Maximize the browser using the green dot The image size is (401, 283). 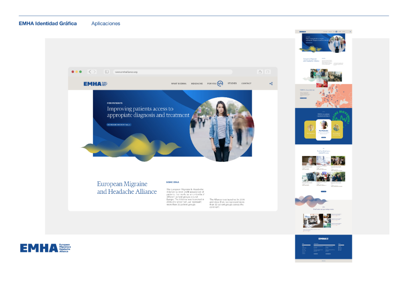pyautogui.click(x=80, y=72)
